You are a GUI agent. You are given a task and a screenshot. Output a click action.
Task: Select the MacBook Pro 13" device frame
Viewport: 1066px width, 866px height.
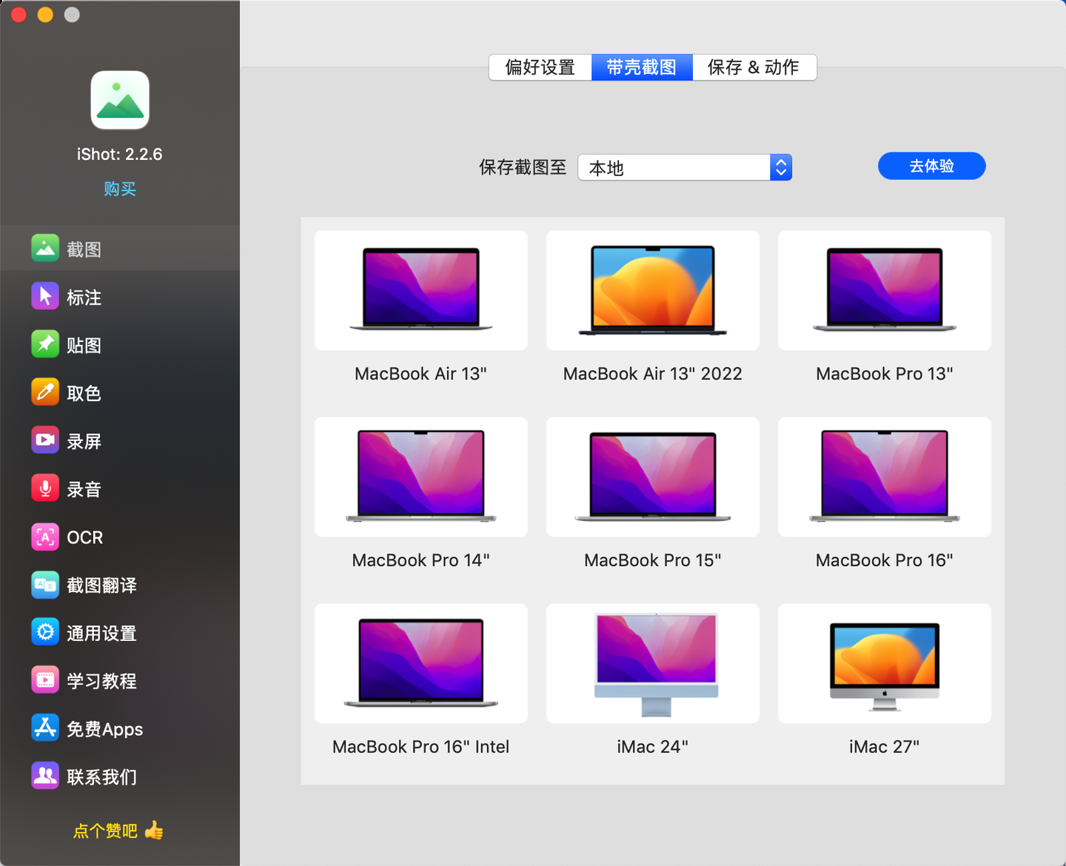click(x=885, y=290)
